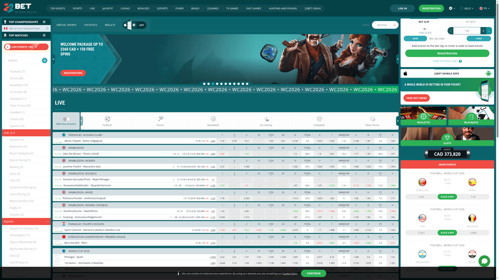This screenshot has width=499, height=280.
Task: Open the 22BET CRASH menu item
Action: 312,8
